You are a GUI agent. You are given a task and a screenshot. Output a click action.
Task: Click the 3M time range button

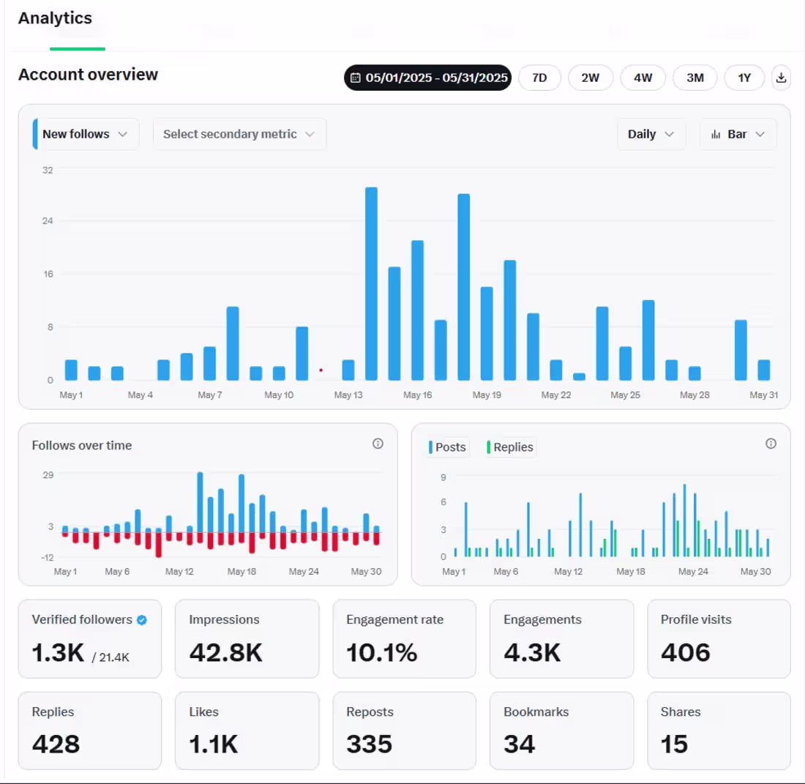(x=694, y=77)
